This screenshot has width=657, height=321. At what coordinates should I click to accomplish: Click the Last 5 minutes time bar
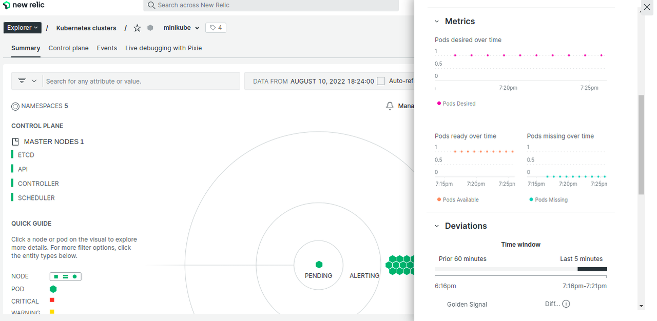tap(592, 269)
